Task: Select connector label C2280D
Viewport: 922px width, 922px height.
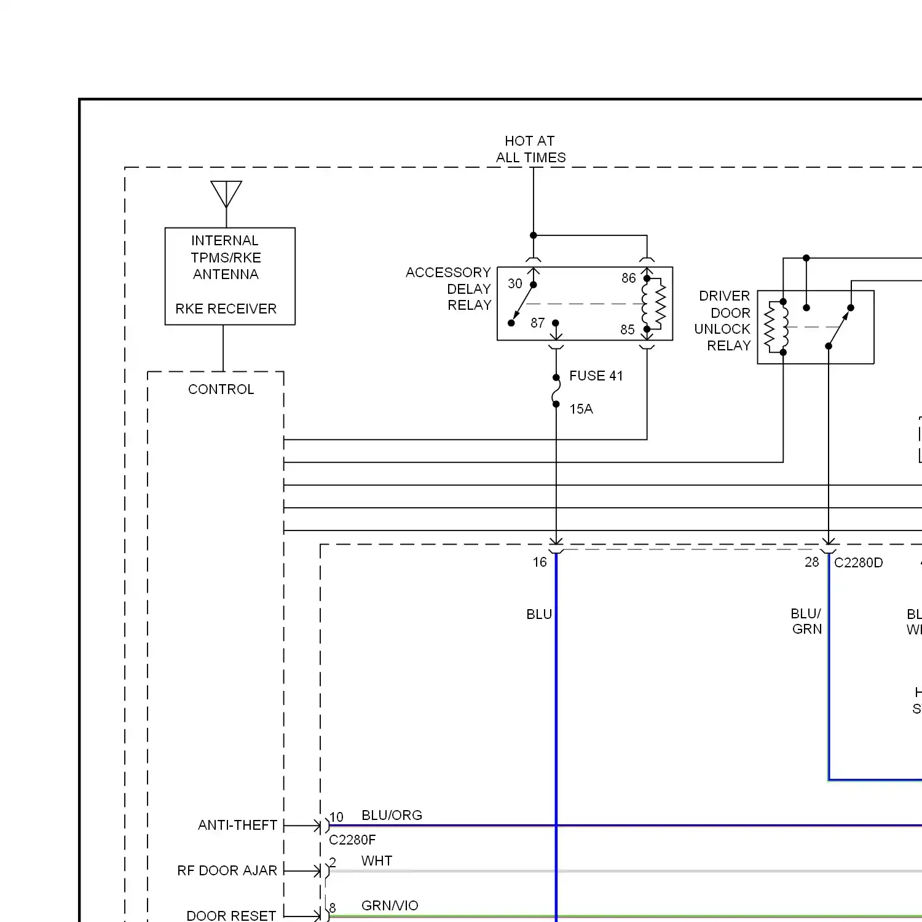Action: (859, 563)
